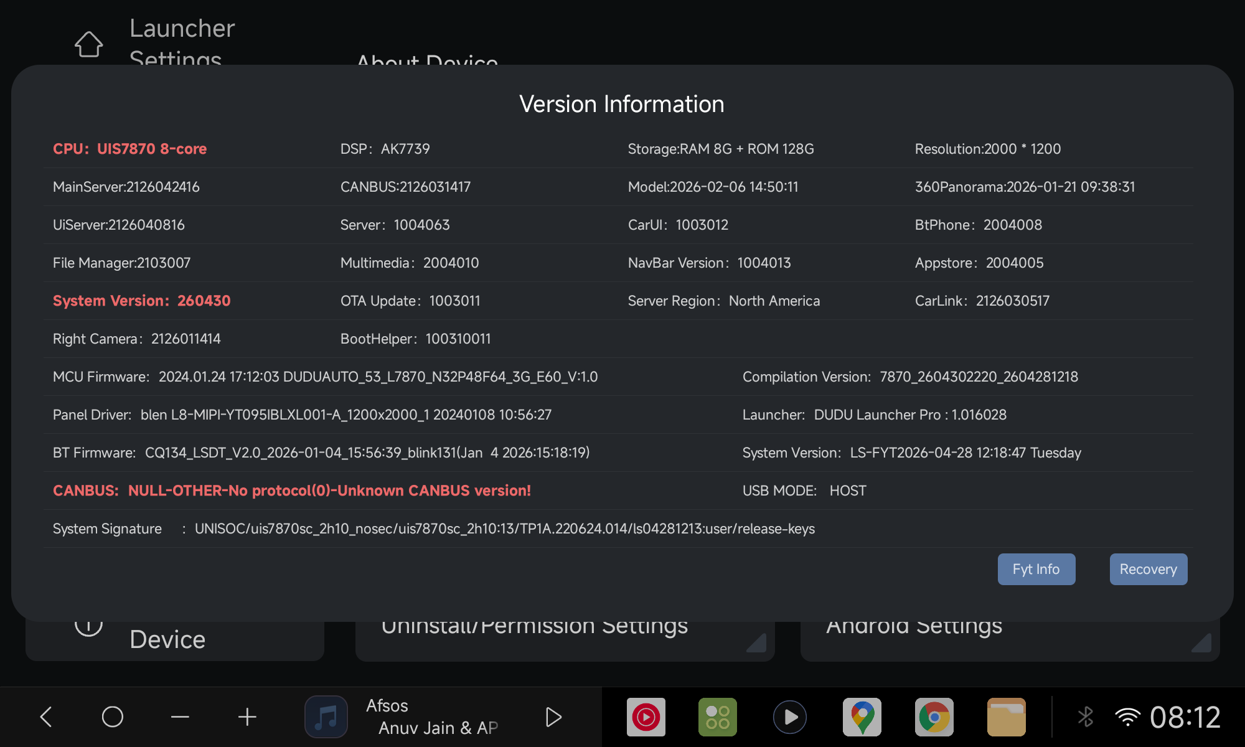The height and width of the screenshot is (747, 1245).
Task: Select Storage:RAM 8G + ROM 128G text
Action: click(x=721, y=149)
